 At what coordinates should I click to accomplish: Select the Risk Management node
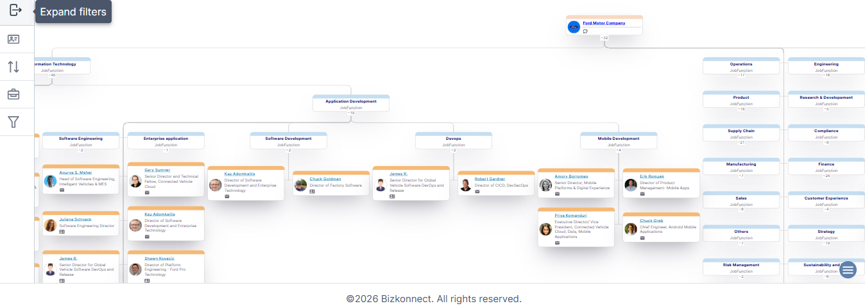coord(741,268)
